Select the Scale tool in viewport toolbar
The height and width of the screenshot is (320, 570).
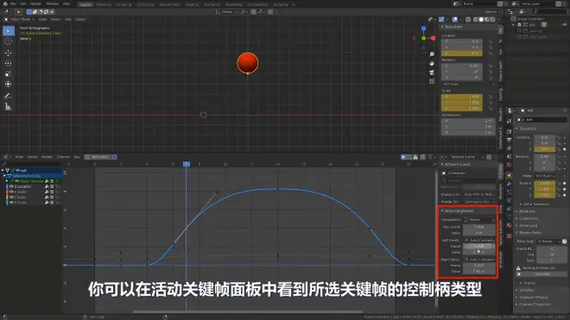8,74
